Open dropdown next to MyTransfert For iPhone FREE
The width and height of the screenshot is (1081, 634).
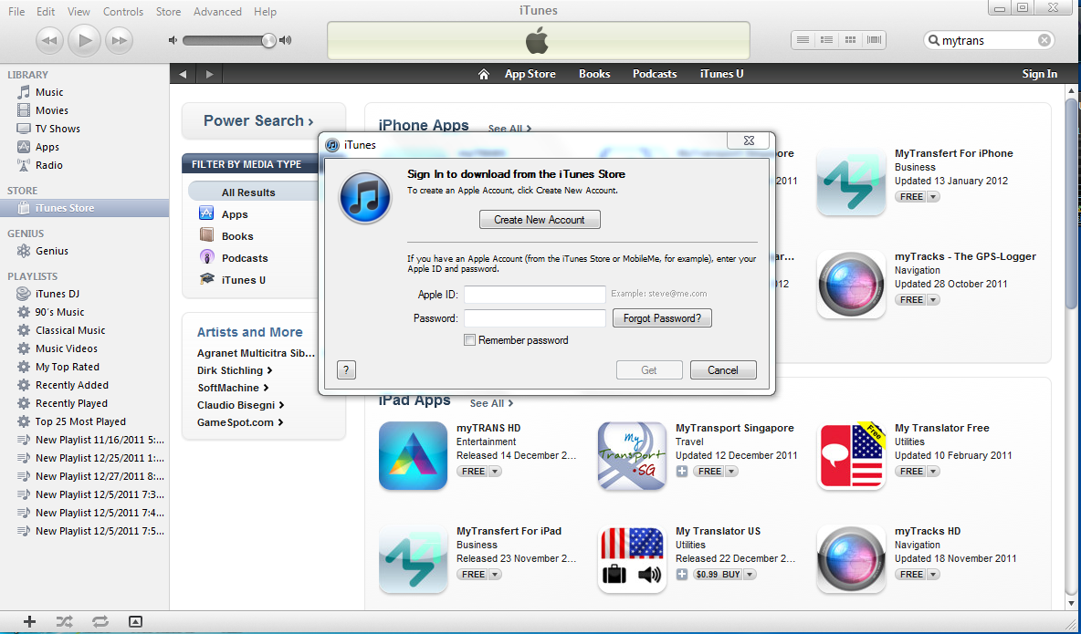[x=933, y=197]
